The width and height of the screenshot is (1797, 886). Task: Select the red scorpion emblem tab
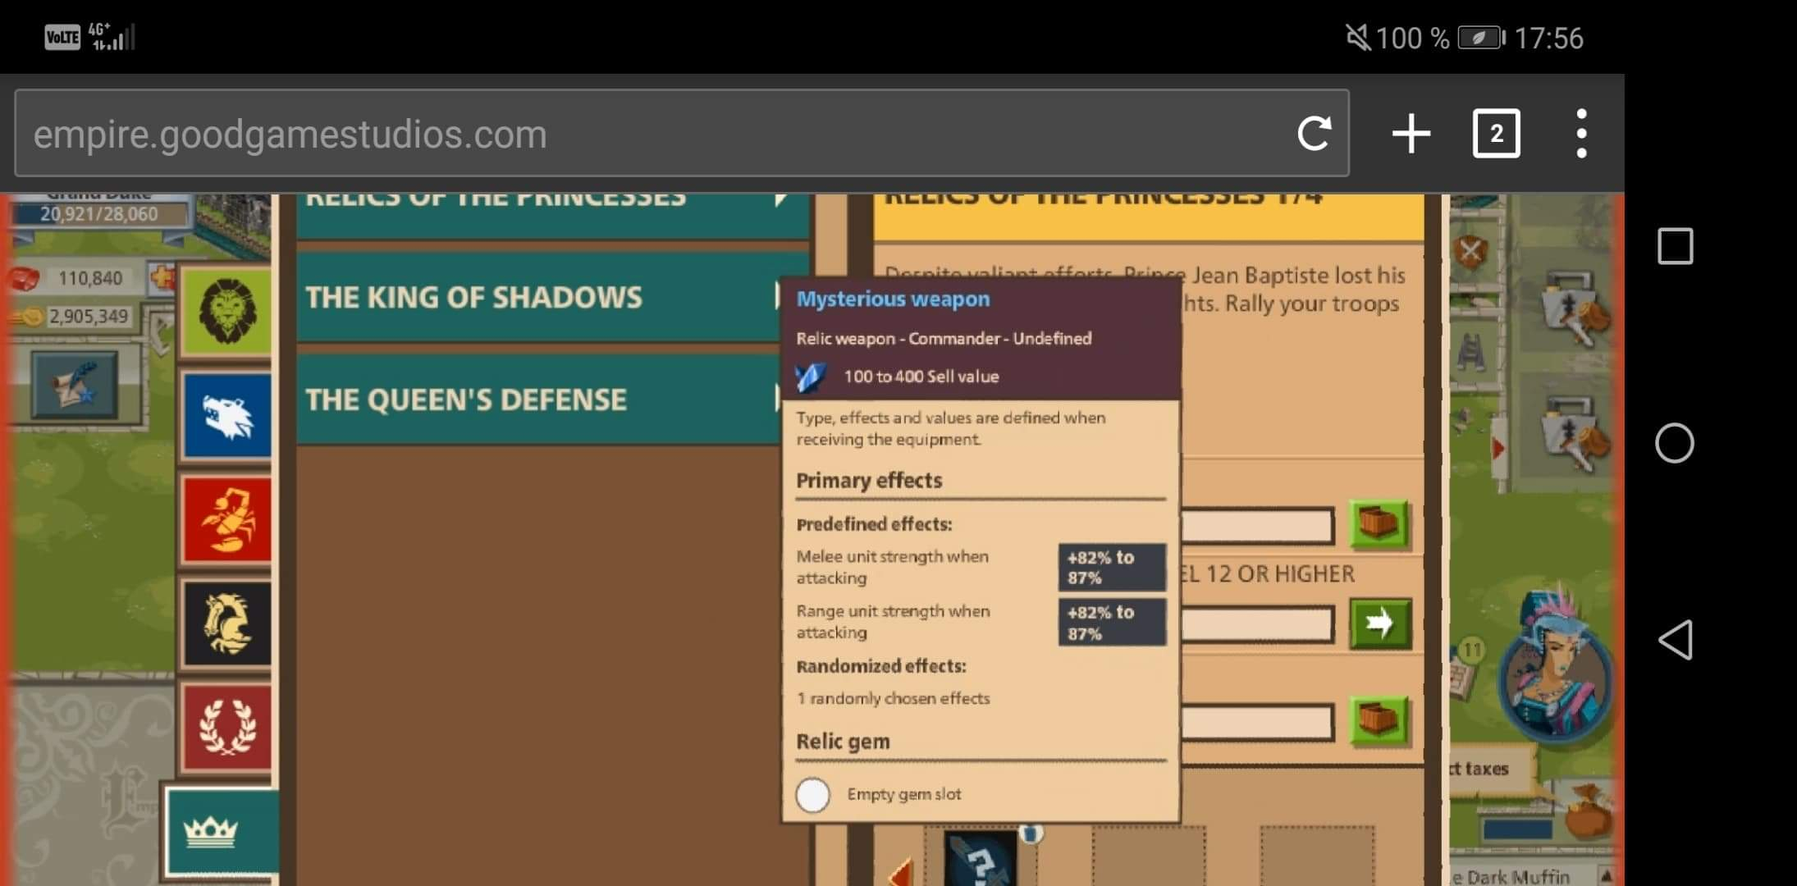pos(227,520)
